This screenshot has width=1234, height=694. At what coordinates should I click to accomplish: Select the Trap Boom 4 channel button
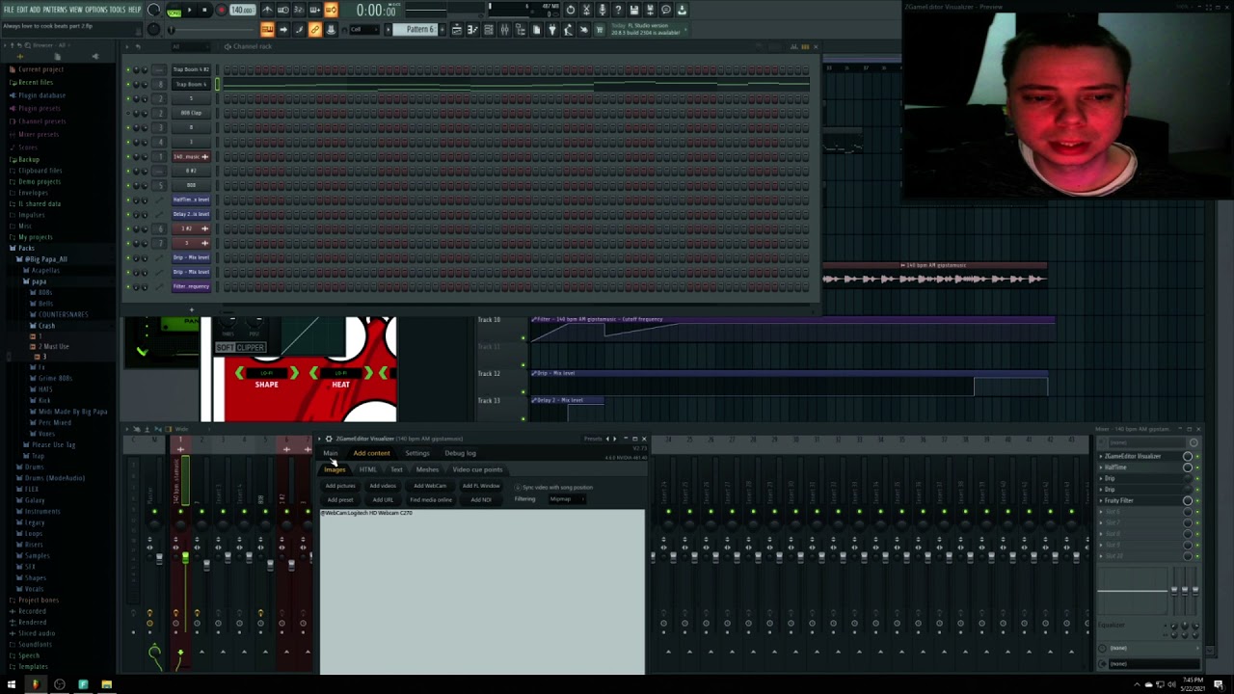coord(191,84)
